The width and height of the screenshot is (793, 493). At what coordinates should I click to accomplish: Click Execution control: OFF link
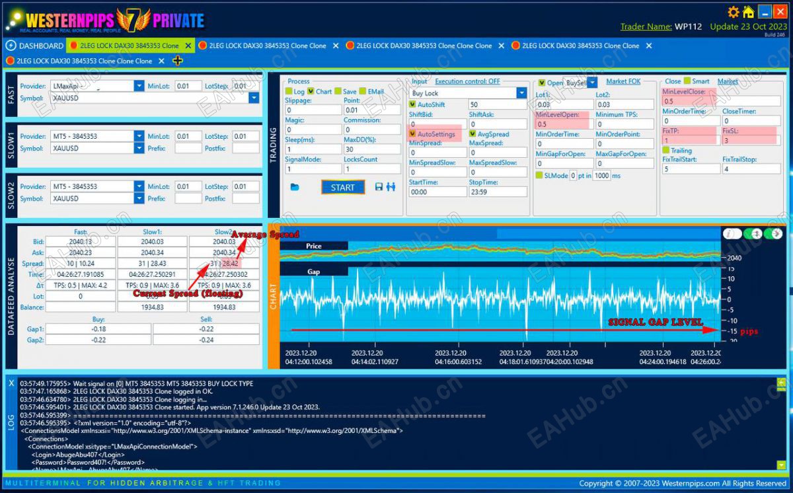[467, 81]
